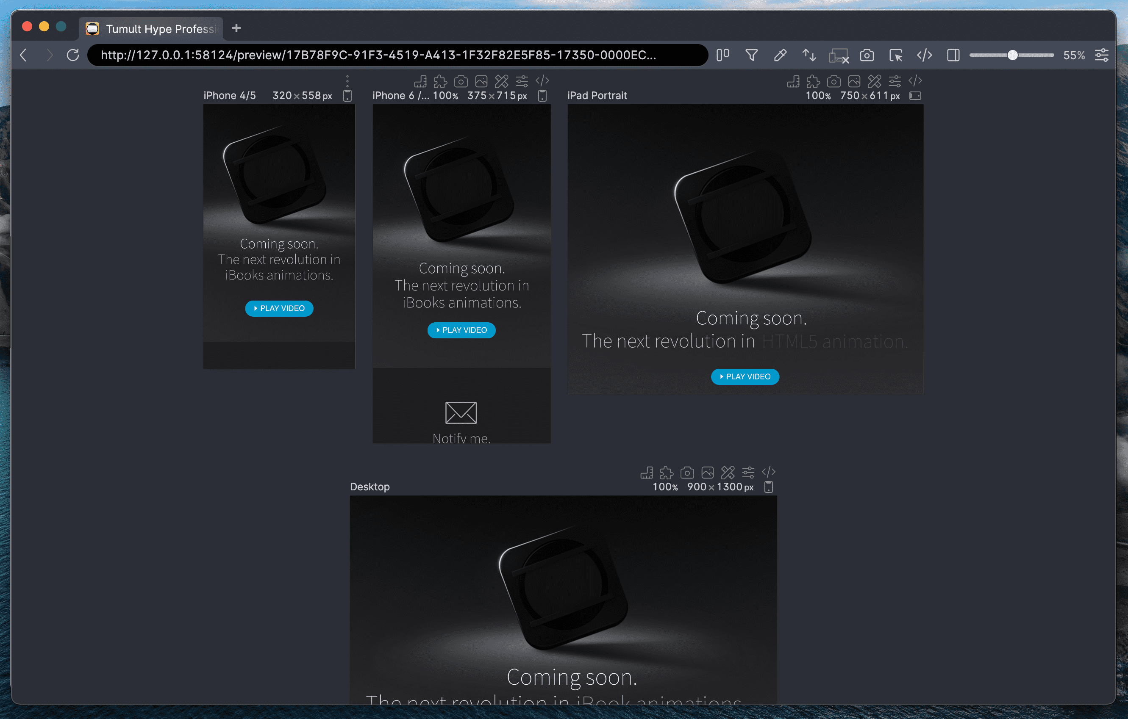Image resolution: width=1128 pixels, height=719 pixels.
Task: Open the filter funnel icon
Action: pos(751,55)
